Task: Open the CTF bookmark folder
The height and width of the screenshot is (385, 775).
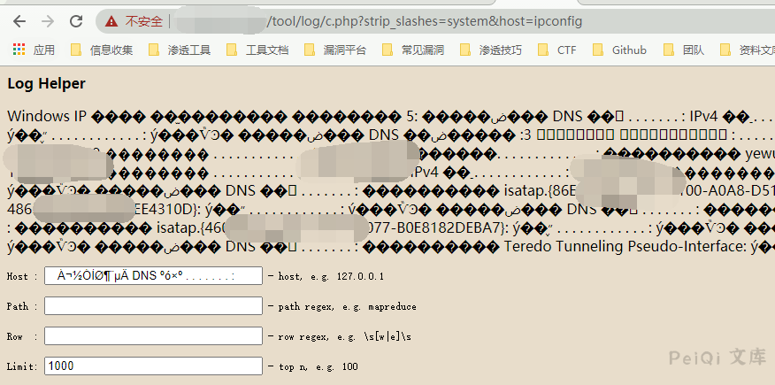Action: (557, 50)
